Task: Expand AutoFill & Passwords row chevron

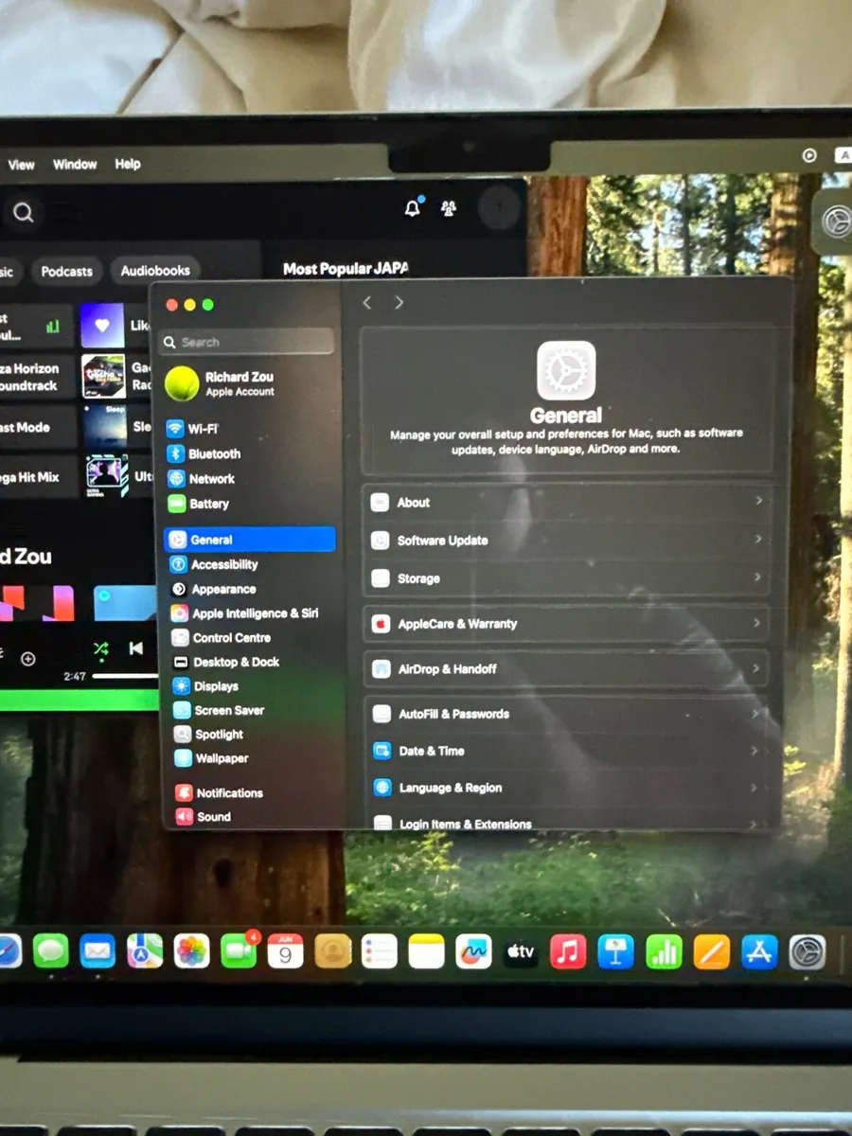Action: tap(755, 714)
